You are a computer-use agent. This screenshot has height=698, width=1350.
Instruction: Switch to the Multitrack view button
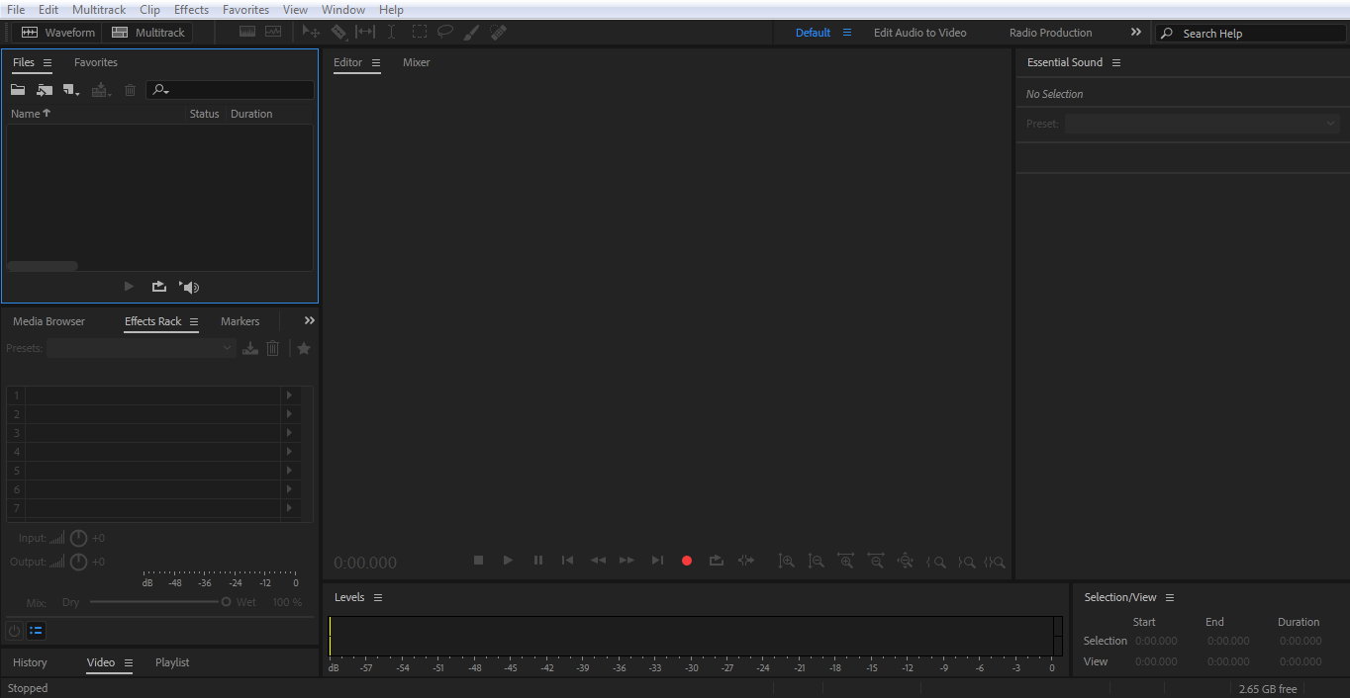[147, 33]
